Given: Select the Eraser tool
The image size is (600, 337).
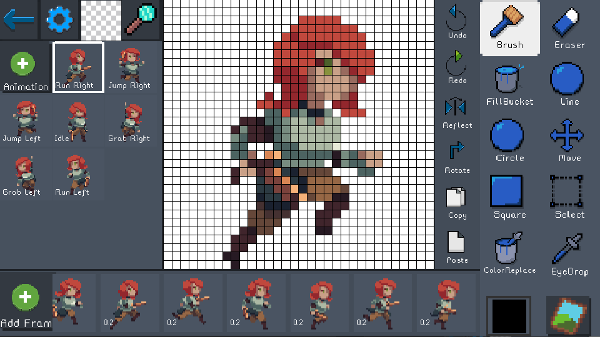Looking at the screenshot, I should pos(569,27).
